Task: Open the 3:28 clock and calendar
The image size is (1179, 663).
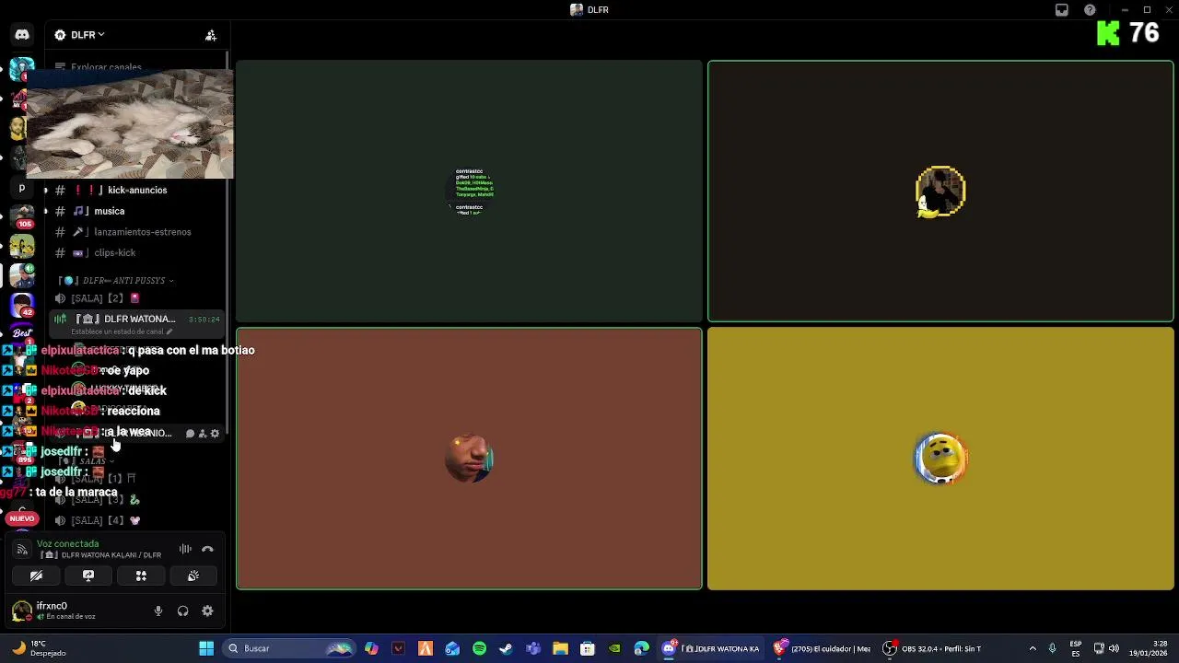Action: (x=1149, y=648)
